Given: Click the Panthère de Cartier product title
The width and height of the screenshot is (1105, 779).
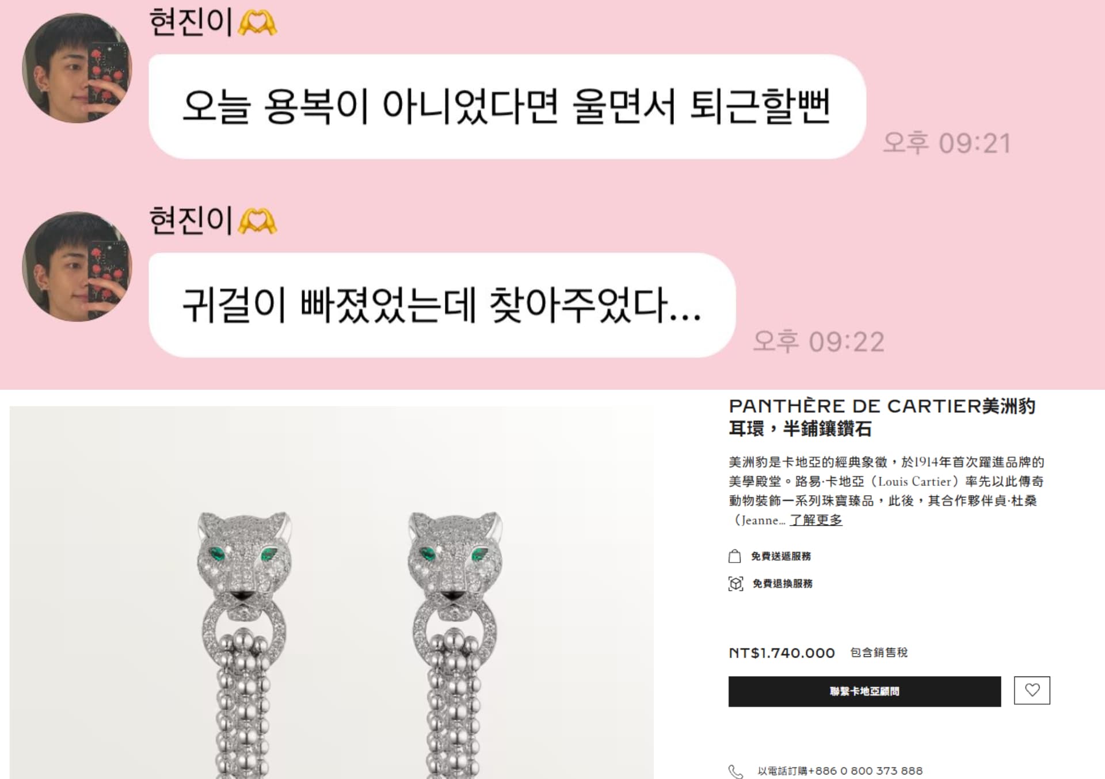Looking at the screenshot, I should pyautogui.click(x=882, y=417).
